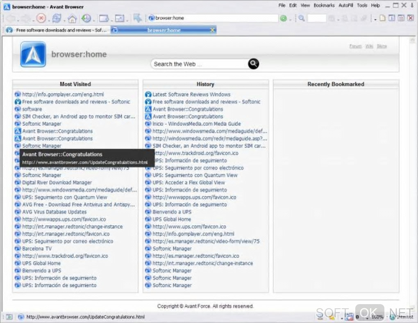Switch to the Free software downloads tab
Image resolution: width=418 pixels, height=323 pixels.
tap(58, 30)
